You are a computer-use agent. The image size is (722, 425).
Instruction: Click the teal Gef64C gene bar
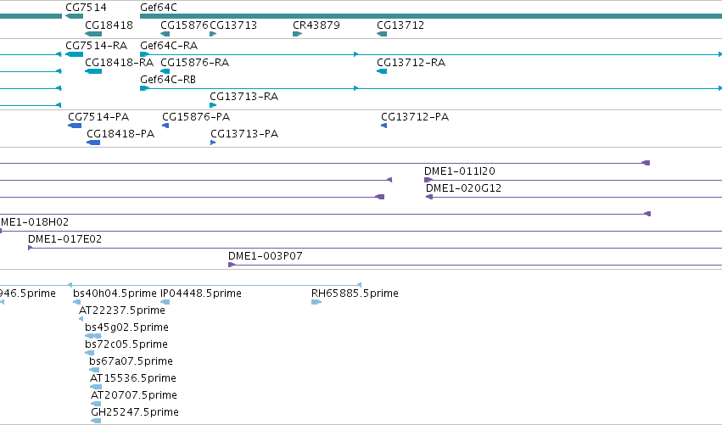(x=431, y=16)
